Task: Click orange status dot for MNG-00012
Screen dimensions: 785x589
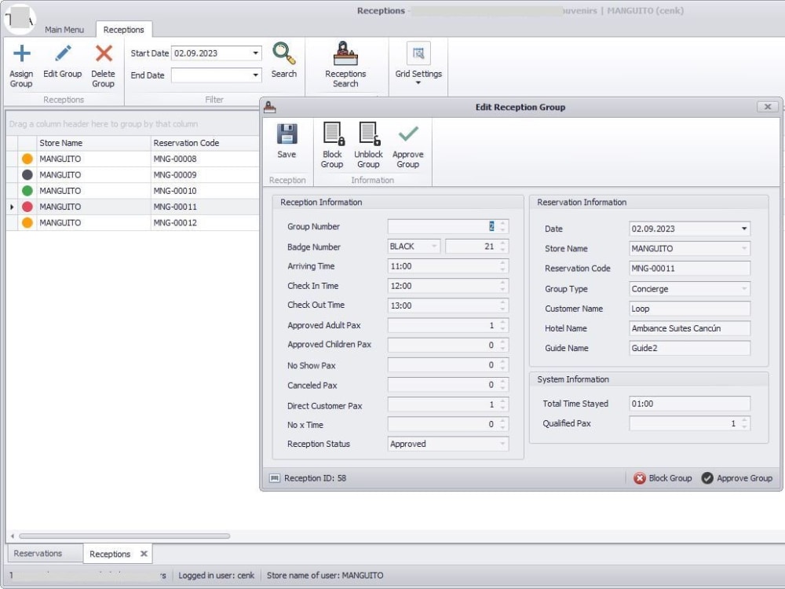Action: tap(27, 222)
